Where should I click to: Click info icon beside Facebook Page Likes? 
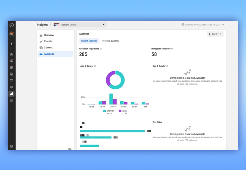click(x=101, y=49)
